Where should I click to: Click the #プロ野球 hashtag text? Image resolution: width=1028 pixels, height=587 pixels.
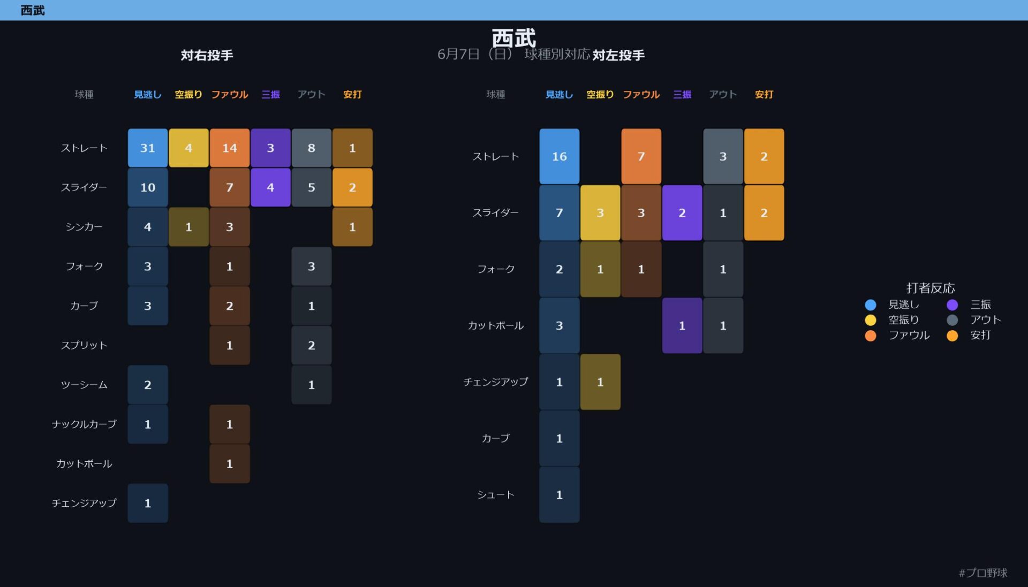click(x=983, y=573)
